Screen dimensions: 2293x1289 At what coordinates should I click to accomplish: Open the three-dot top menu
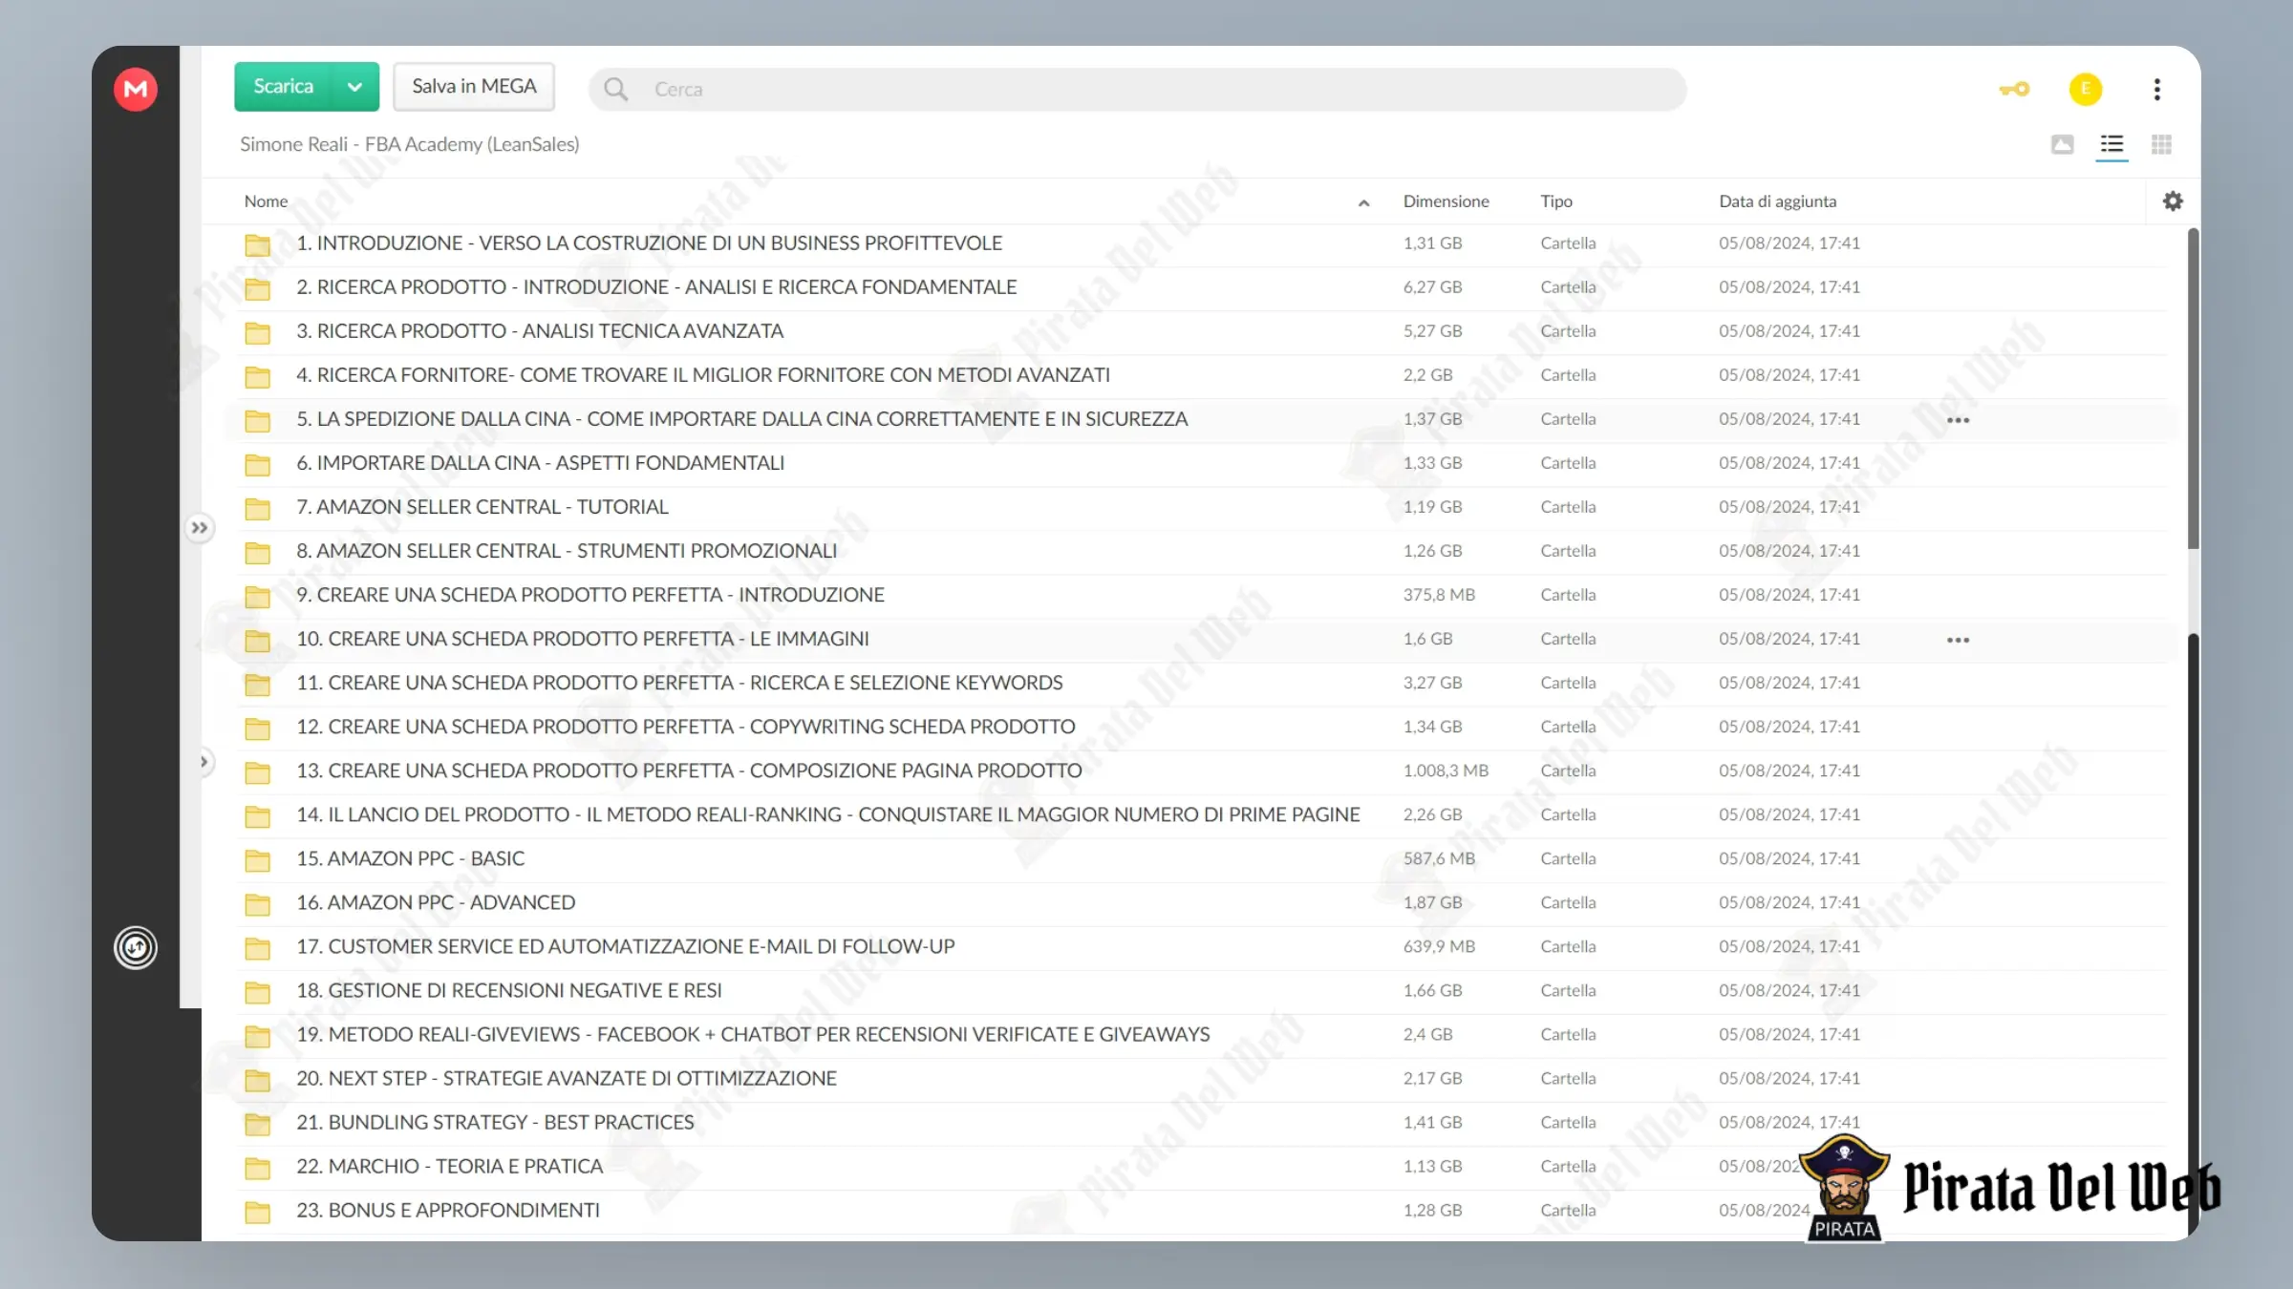[2157, 89]
